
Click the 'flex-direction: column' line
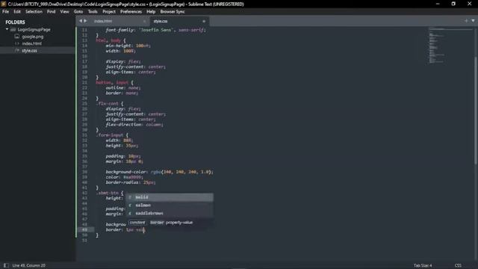[134, 125]
